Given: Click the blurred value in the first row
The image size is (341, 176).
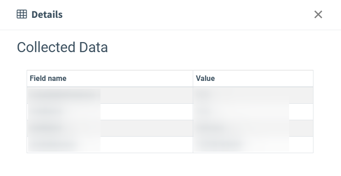Looking at the screenshot, I should (x=202, y=95).
